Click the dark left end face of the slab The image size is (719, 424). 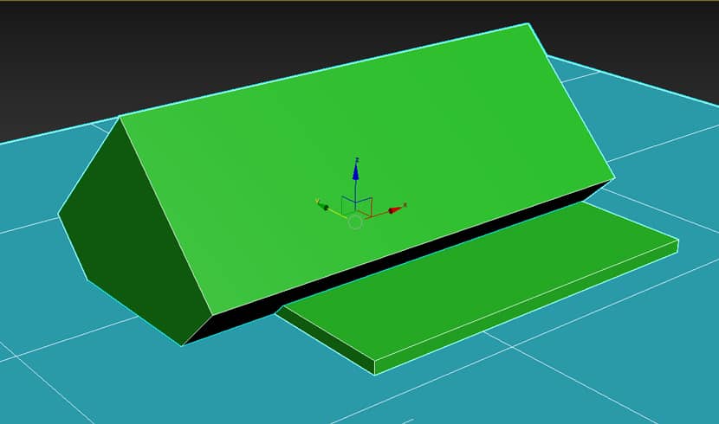click(326, 339)
